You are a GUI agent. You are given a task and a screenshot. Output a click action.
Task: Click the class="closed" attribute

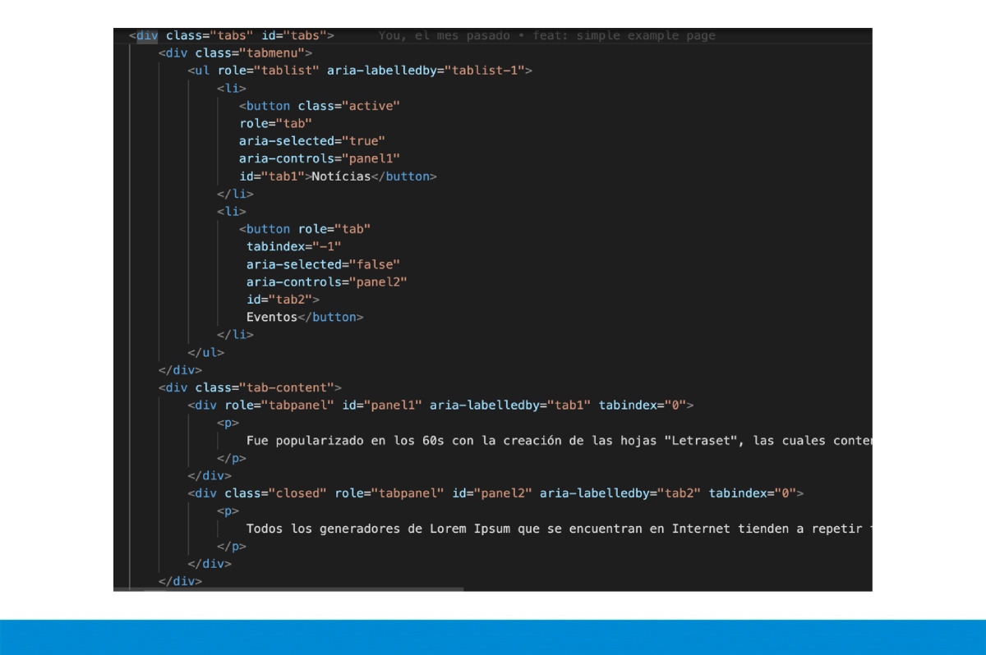pyautogui.click(x=275, y=493)
